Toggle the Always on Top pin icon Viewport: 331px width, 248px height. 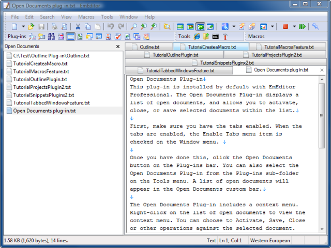(x=315, y=26)
